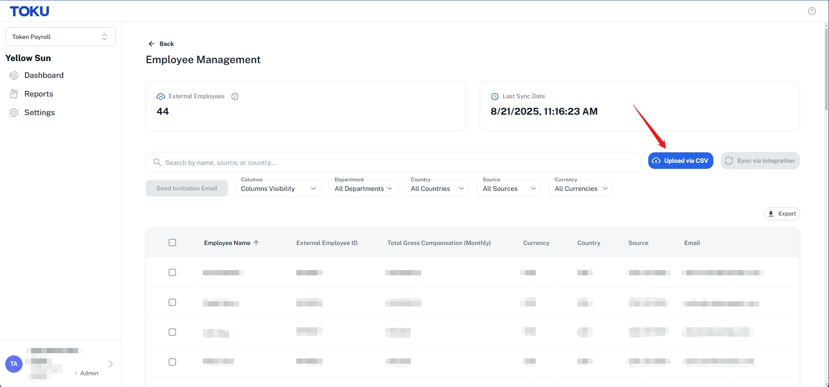The width and height of the screenshot is (829, 387).
Task: Expand the Columns Visibility dropdown
Action: [278, 188]
